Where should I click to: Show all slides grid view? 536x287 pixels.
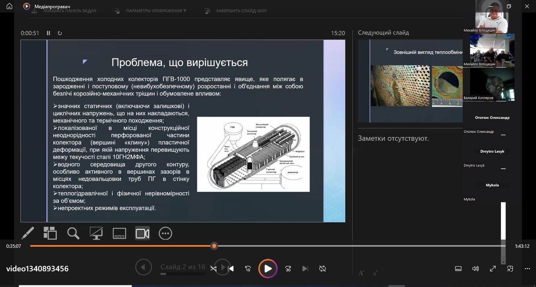pos(50,233)
